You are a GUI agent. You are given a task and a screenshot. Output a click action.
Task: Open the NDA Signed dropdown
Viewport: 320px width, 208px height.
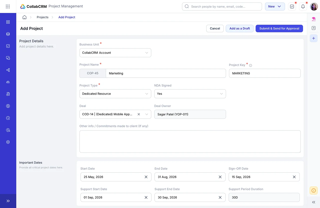(190, 94)
